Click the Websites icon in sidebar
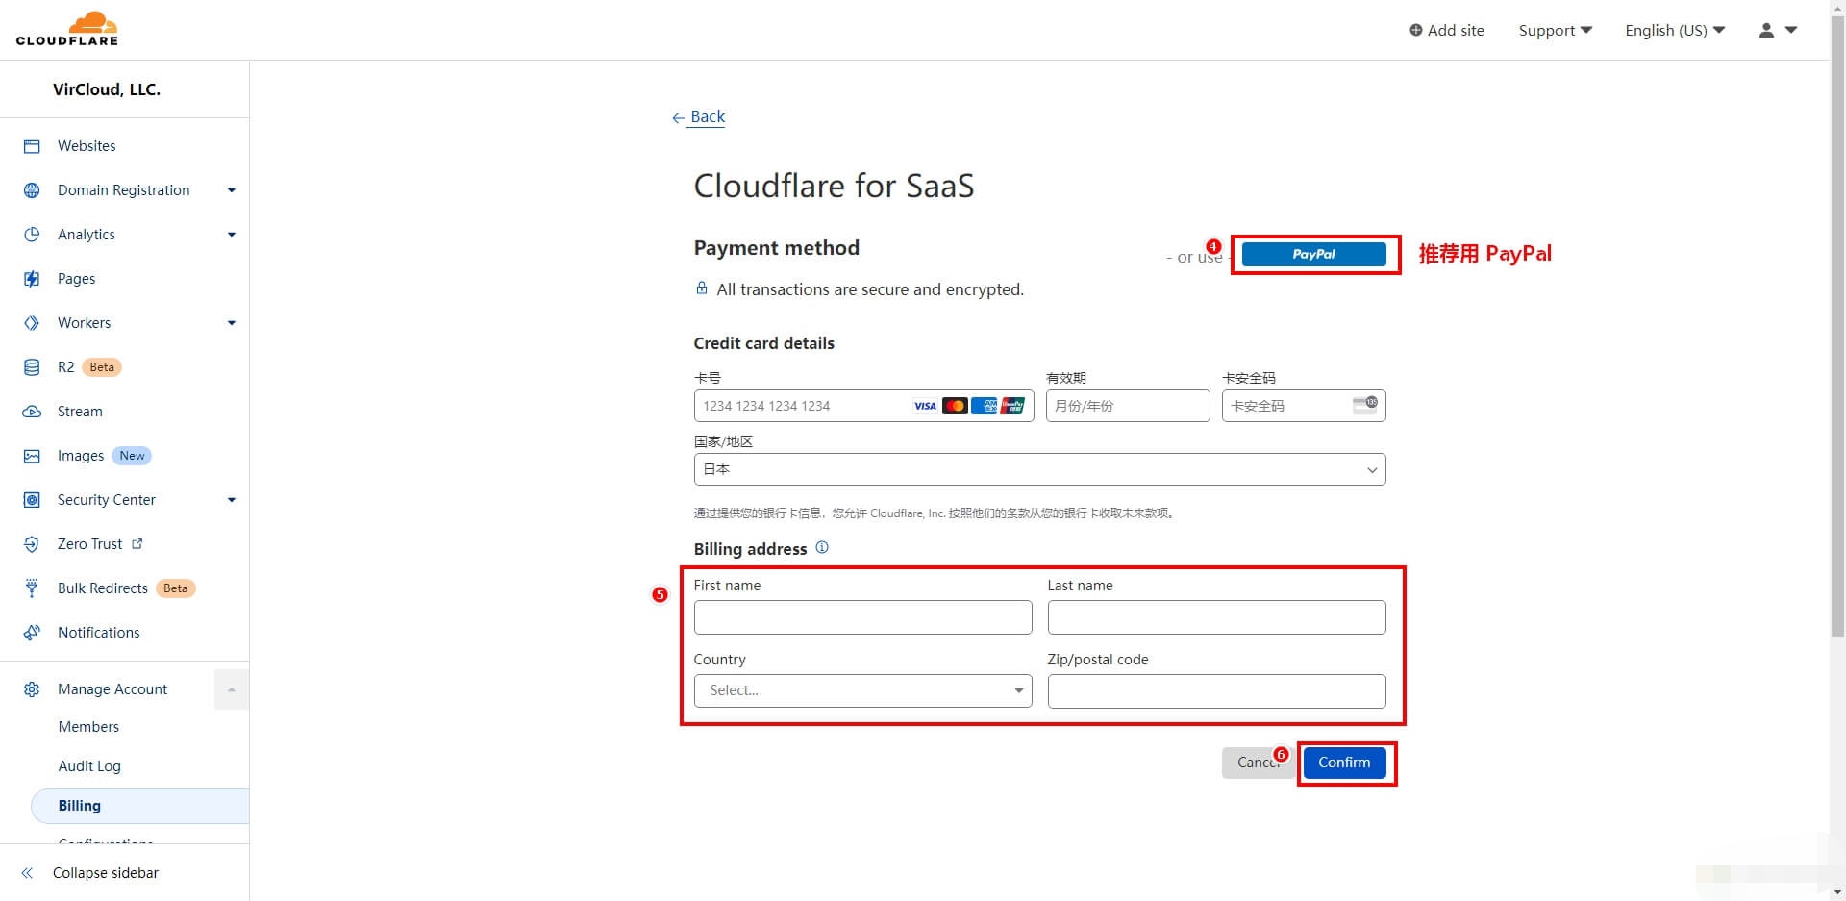Screen dimensions: 1846x901 pyautogui.click(x=32, y=146)
